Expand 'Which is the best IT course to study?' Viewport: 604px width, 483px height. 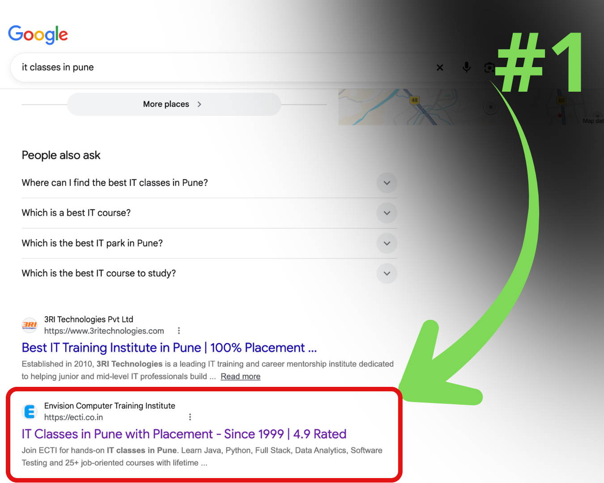[209, 273]
